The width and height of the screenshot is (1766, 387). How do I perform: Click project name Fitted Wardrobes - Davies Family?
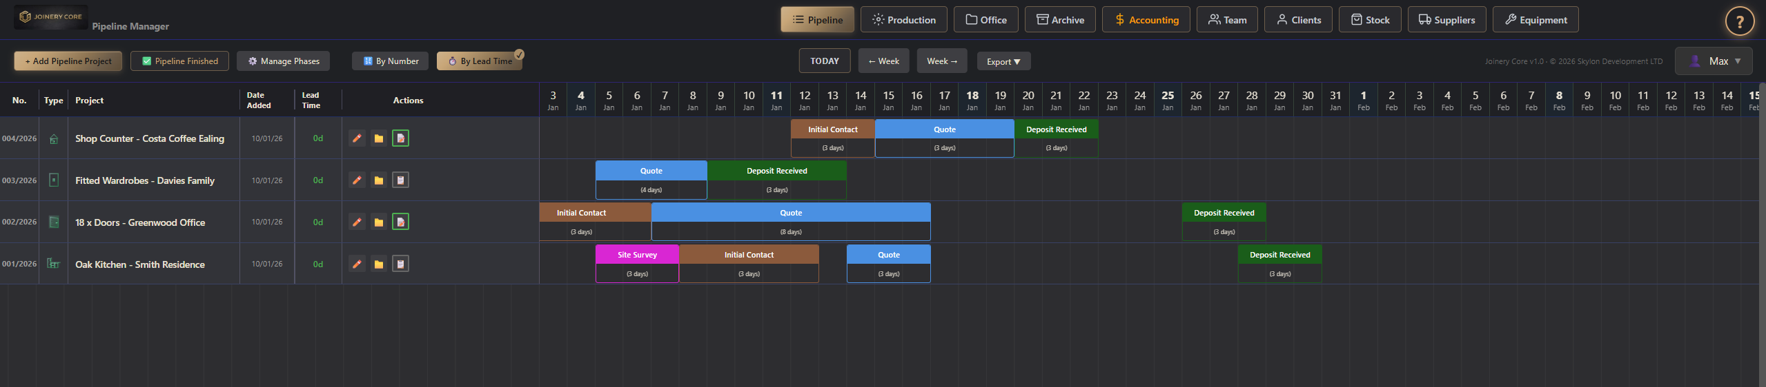pos(145,180)
